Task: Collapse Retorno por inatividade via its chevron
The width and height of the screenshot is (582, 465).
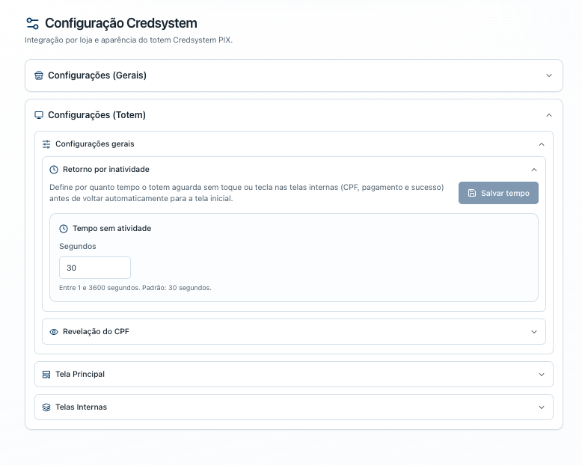Action: coord(534,170)
